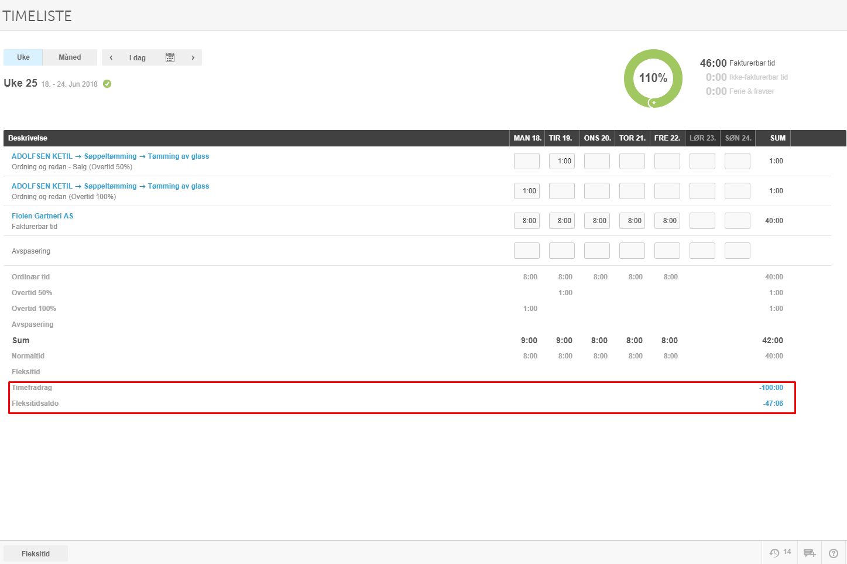Switch to Måned view

click(x=70, y=57)
